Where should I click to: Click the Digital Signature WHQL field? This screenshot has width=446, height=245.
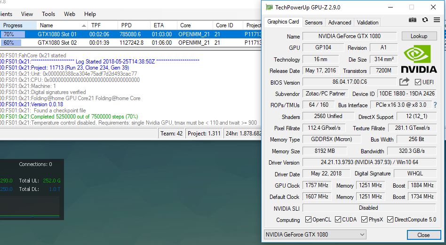pyautogui.click(x=415, y=174)
